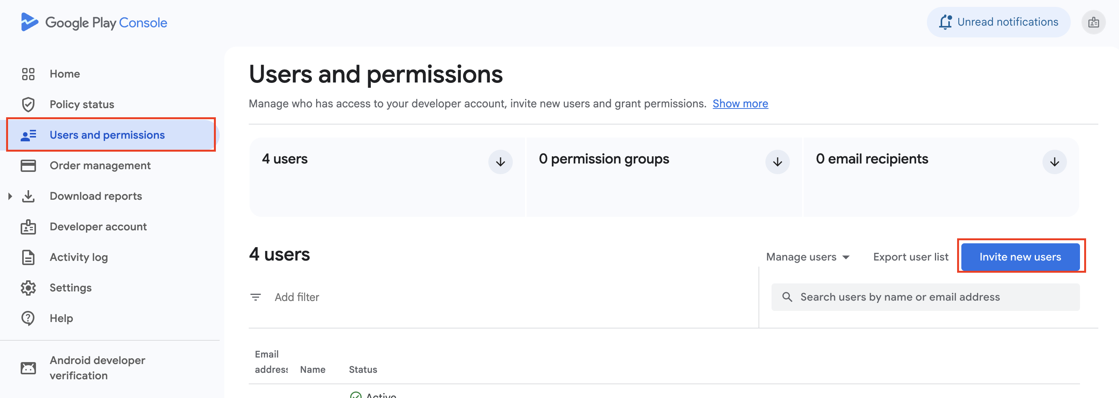Open Android developer verification menu item
The image size is (1119, 398).
[x=97, y=368]
